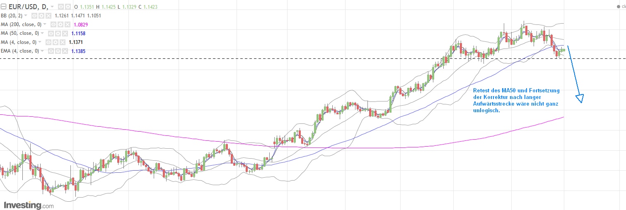The width and height of the screenshot is (626, 210).
Task: Click the Investing.com logo link
Action: click(x=29, y=205)
